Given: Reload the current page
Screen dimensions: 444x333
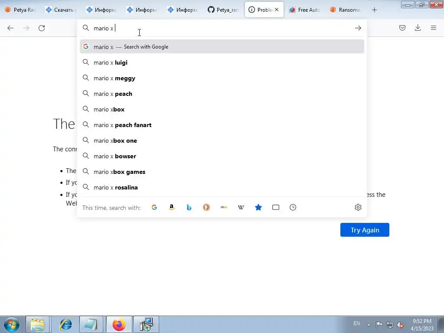Looking at the screenshot, I should 42,28.
